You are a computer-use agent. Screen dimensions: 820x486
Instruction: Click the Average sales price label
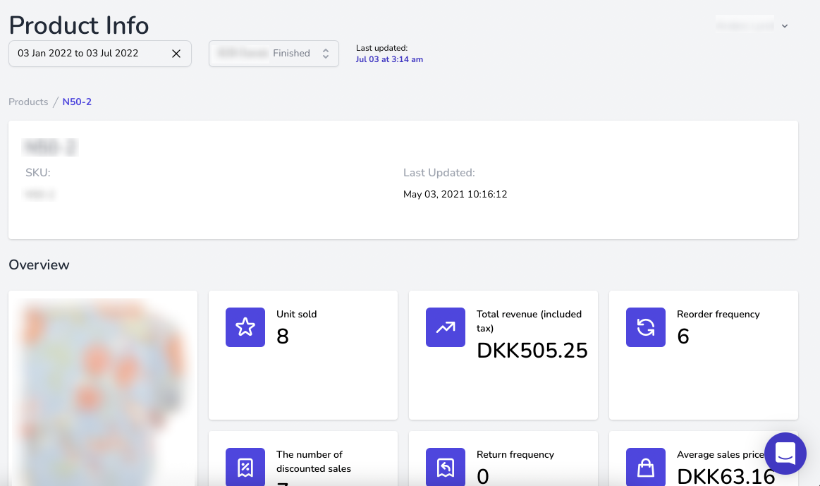[721, 455]
